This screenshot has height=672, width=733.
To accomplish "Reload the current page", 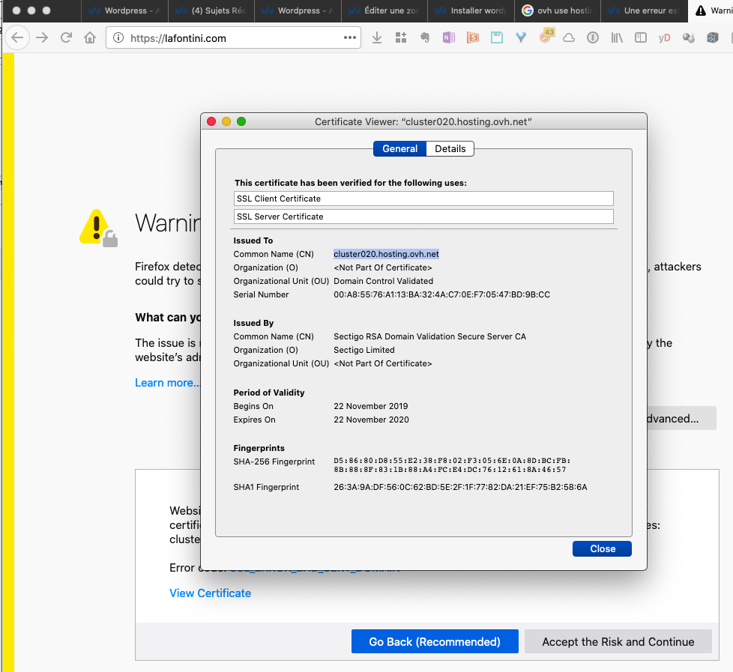I will [x=66, y=38].
